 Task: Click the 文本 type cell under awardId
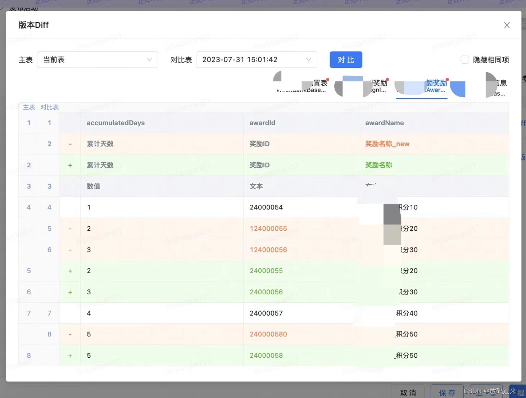click(256, 186)
